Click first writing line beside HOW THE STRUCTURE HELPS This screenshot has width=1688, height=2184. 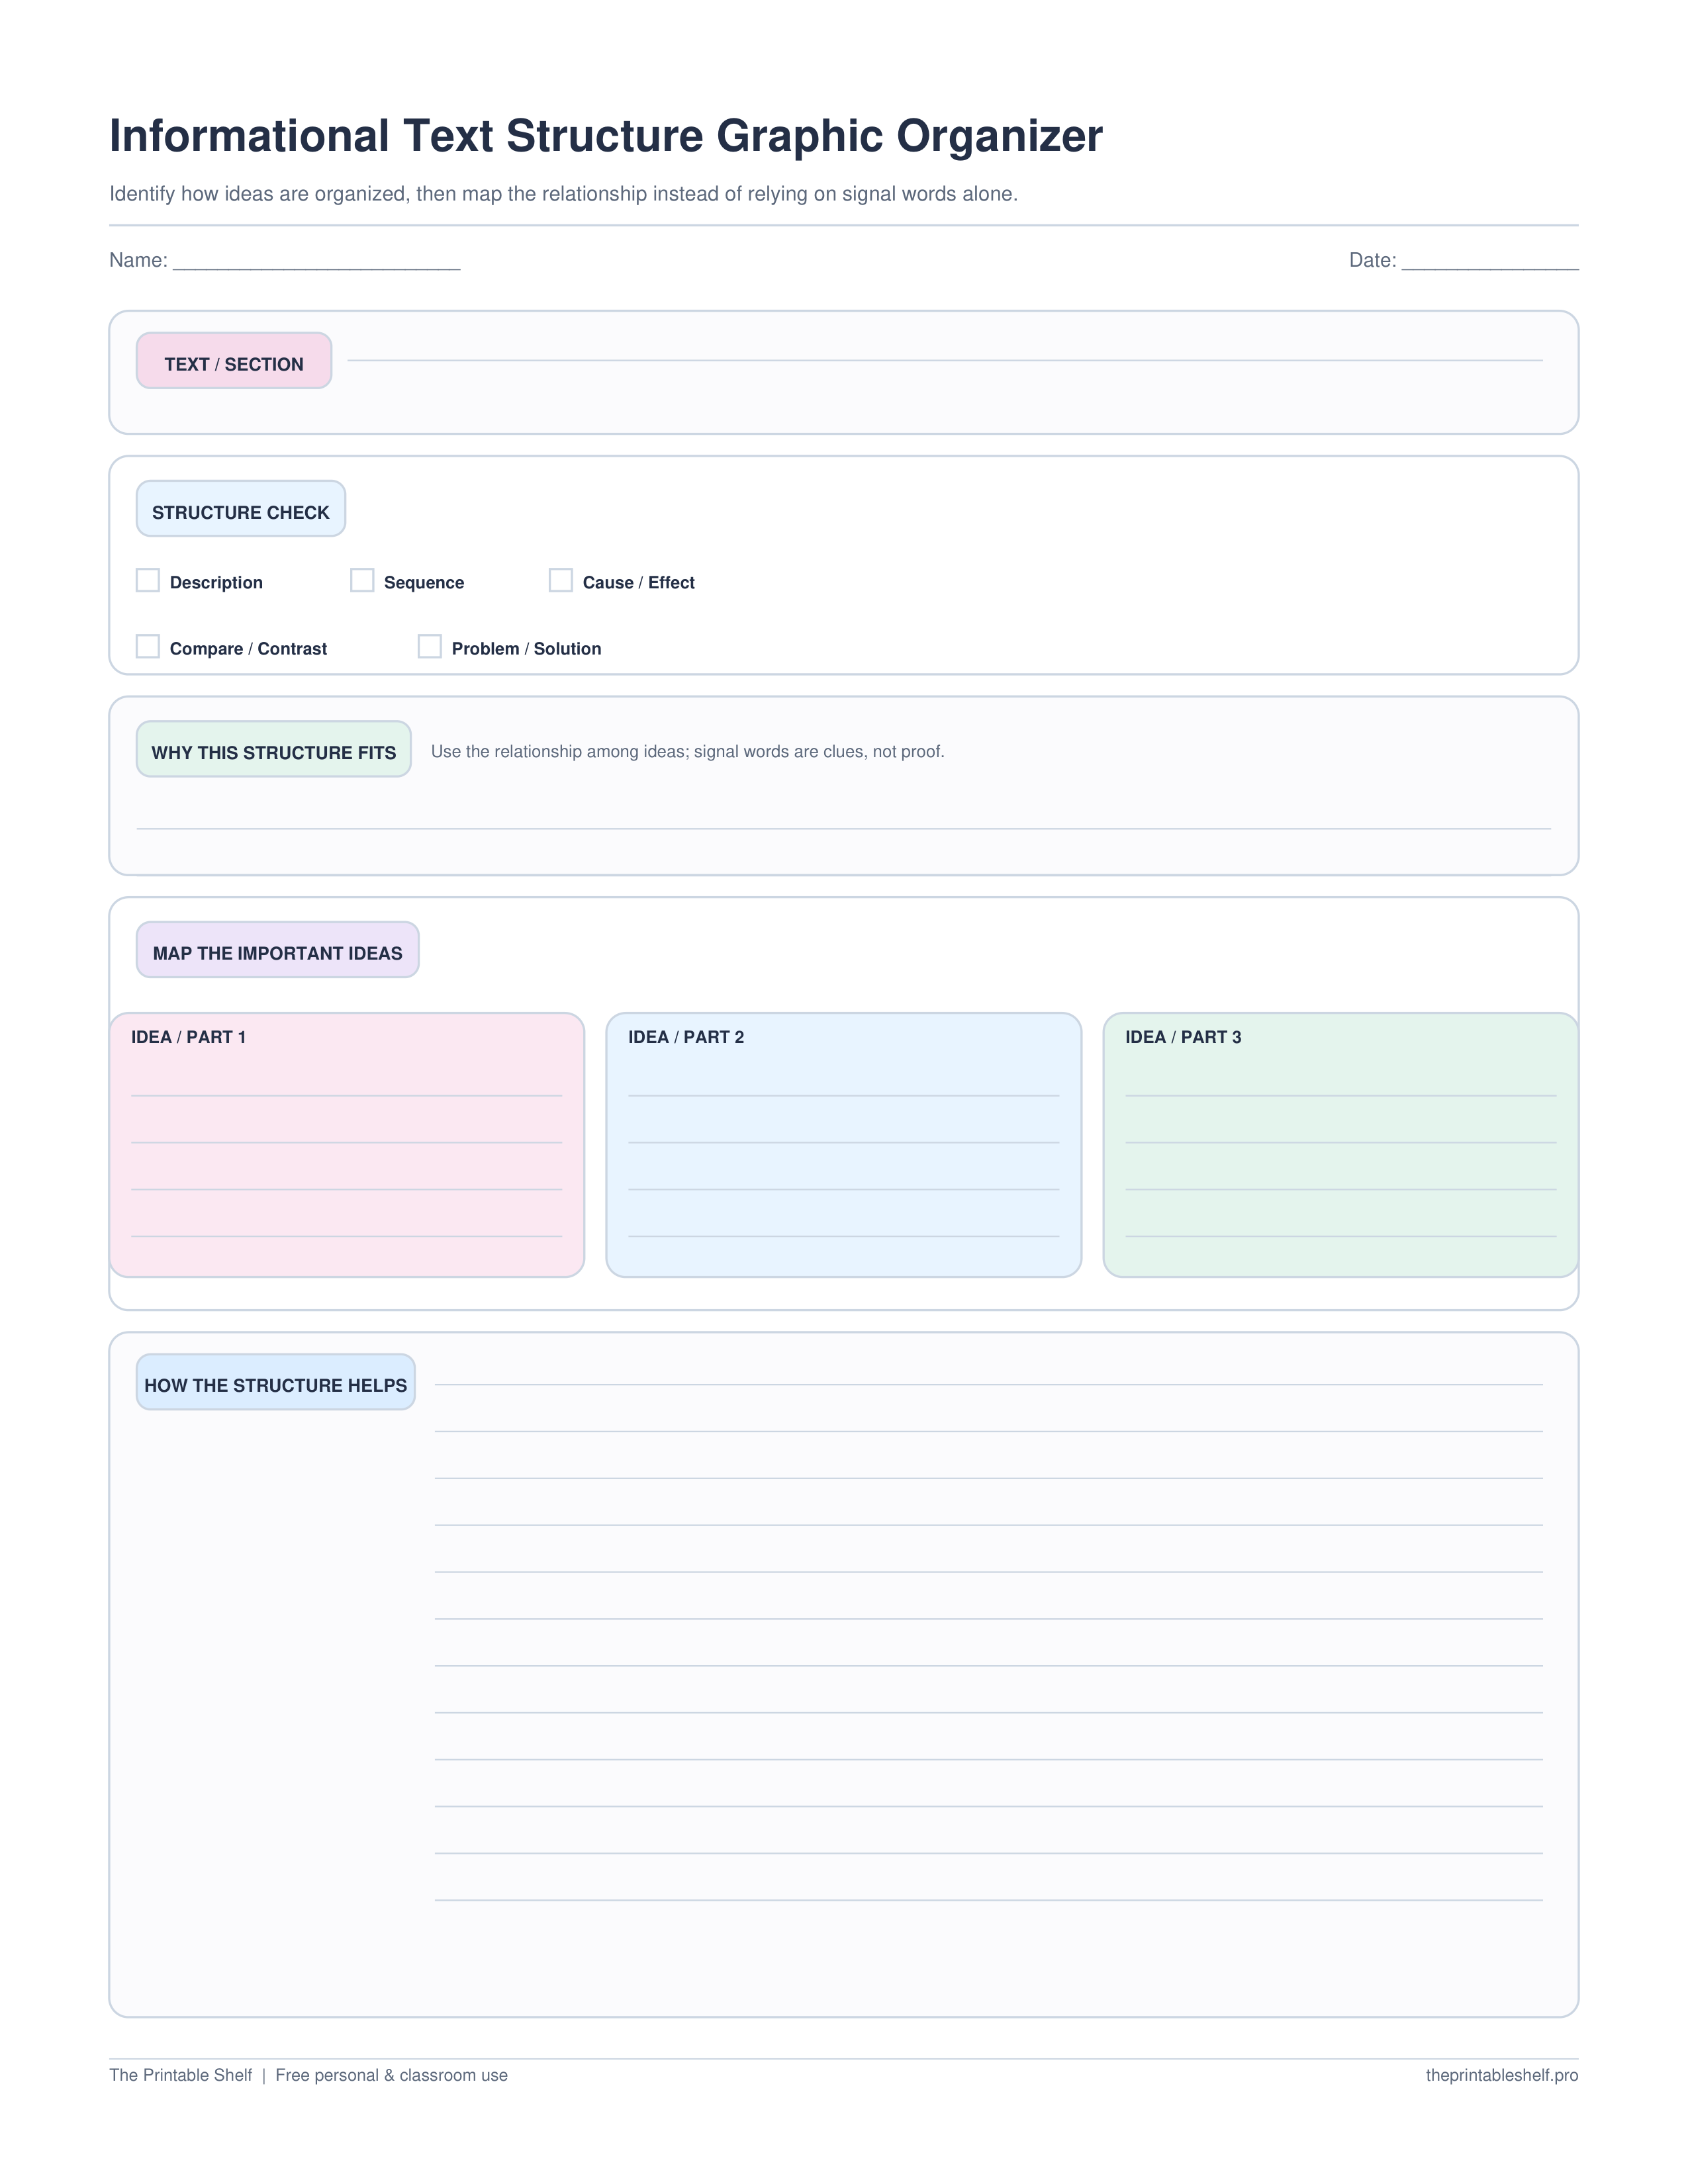(x=989, y=1384)
